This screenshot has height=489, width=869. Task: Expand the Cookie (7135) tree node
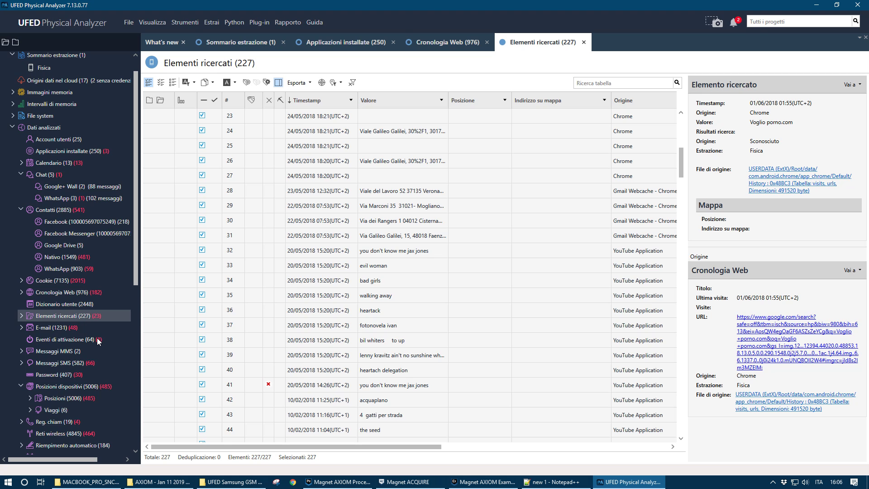(x=21, y=280)
